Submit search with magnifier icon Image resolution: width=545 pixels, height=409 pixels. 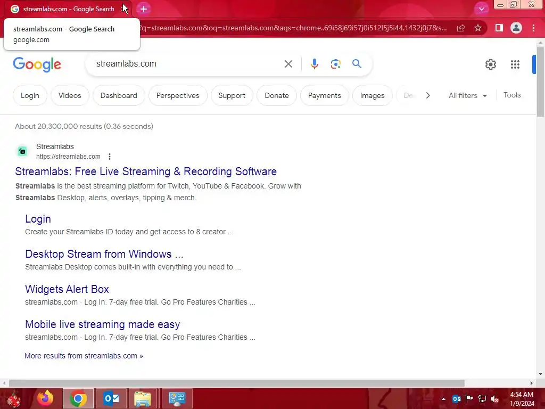click(357, 64)
